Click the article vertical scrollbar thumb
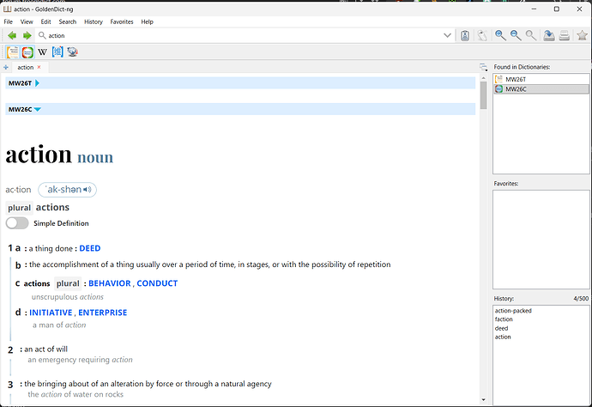The height and width of the screenshot is (407, 592). coord(483,95)
